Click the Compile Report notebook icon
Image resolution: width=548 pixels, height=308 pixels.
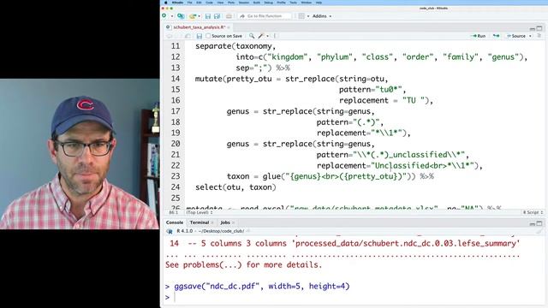coord(276,36)
